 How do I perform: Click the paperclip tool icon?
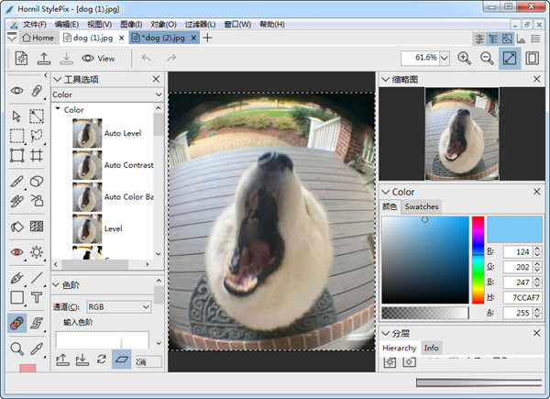point(37,91)
